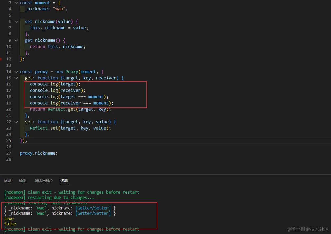
Task: Click line number 12 in the gutter
Action: click(8, 59)
